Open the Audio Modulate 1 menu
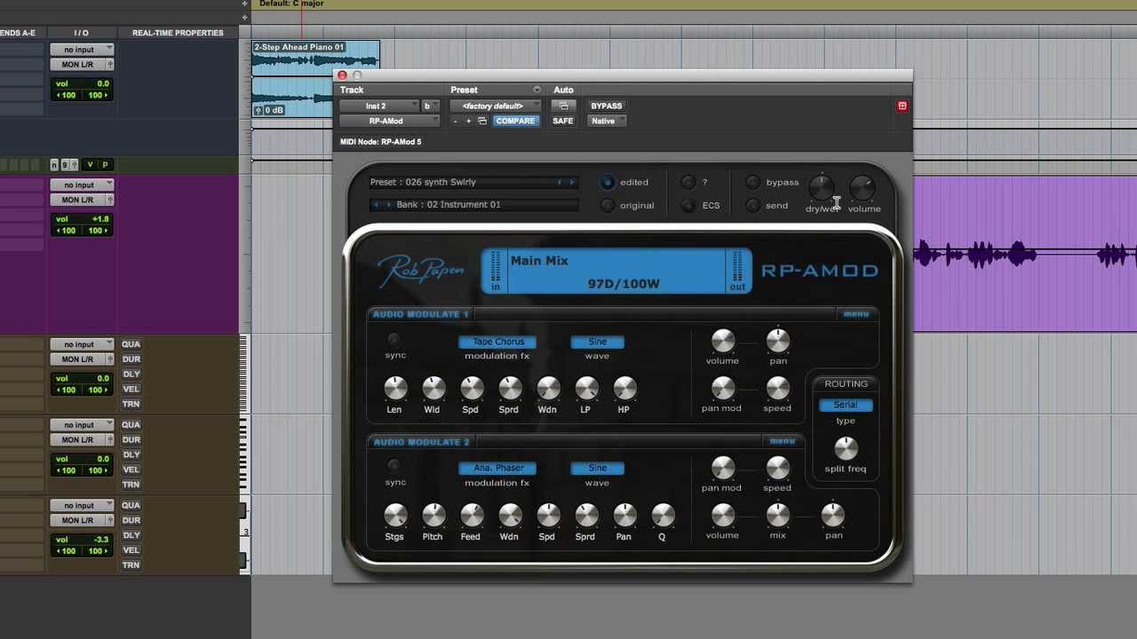Image resolution: width=1137 pixels, height=639 pixels. click(x=856, y=314)
